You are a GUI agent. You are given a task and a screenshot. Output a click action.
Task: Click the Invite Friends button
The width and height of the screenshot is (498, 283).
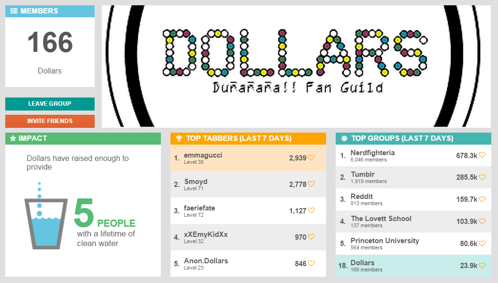click(50, 121)
